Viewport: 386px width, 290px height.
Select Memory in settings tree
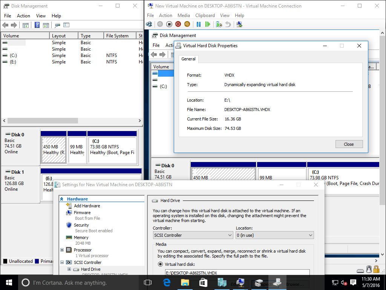pos(81,238)
